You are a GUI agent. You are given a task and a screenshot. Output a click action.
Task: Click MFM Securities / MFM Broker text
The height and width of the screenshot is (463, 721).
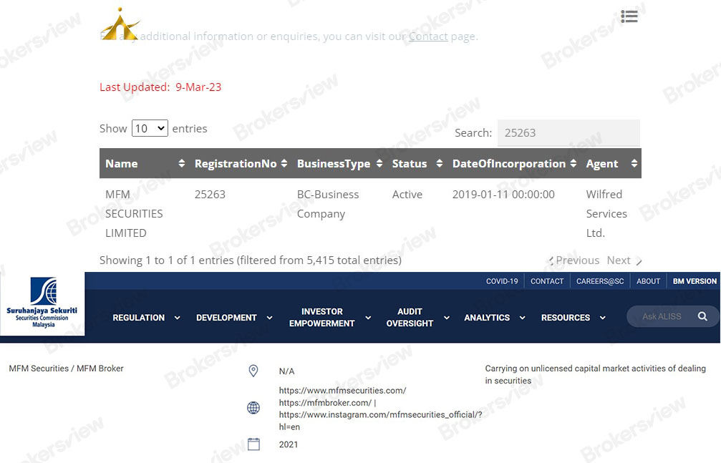[x=66, y=369]
